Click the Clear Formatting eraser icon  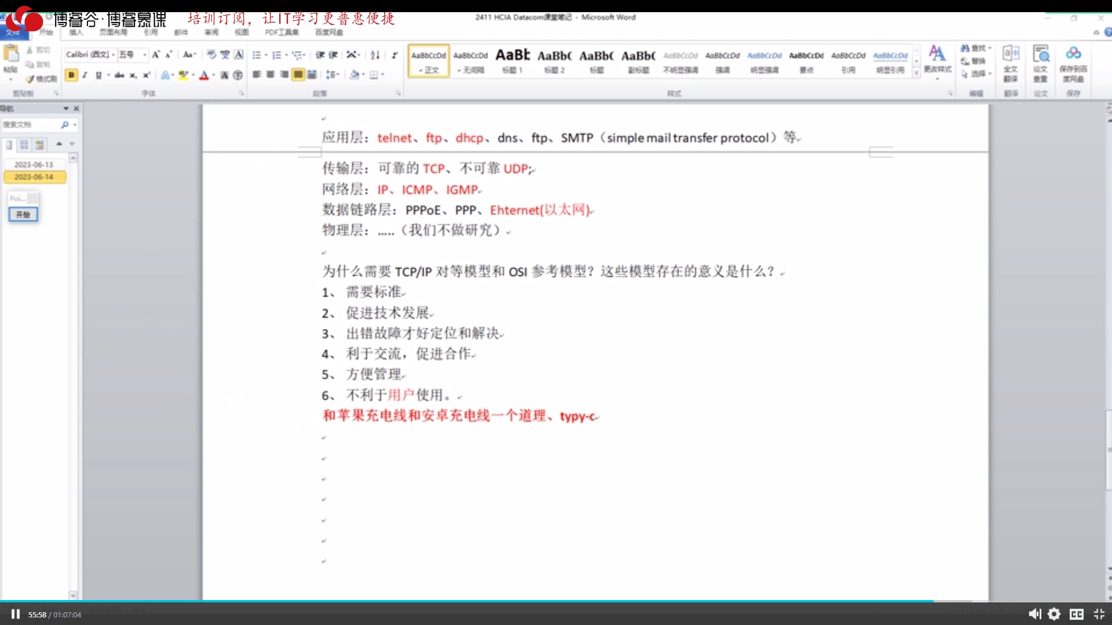click(211, 54)
